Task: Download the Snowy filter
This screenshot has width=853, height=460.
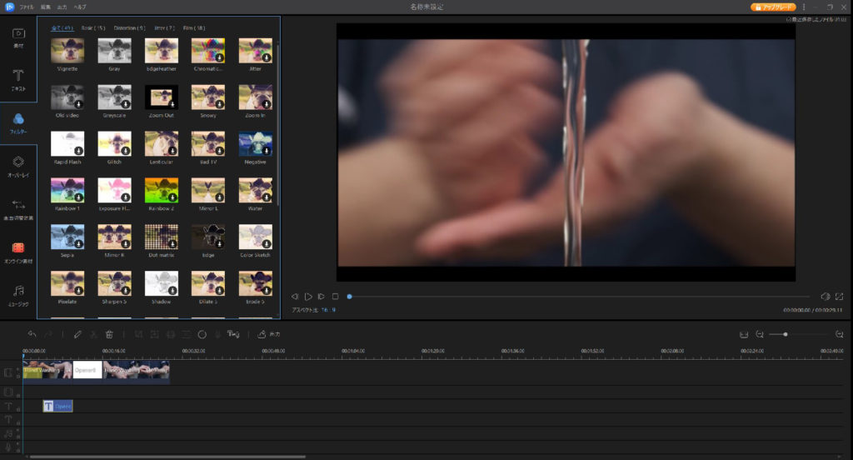Action: (219, 104)
